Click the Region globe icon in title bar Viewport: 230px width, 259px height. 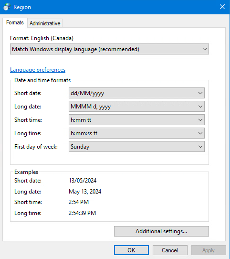pos(7,7)
